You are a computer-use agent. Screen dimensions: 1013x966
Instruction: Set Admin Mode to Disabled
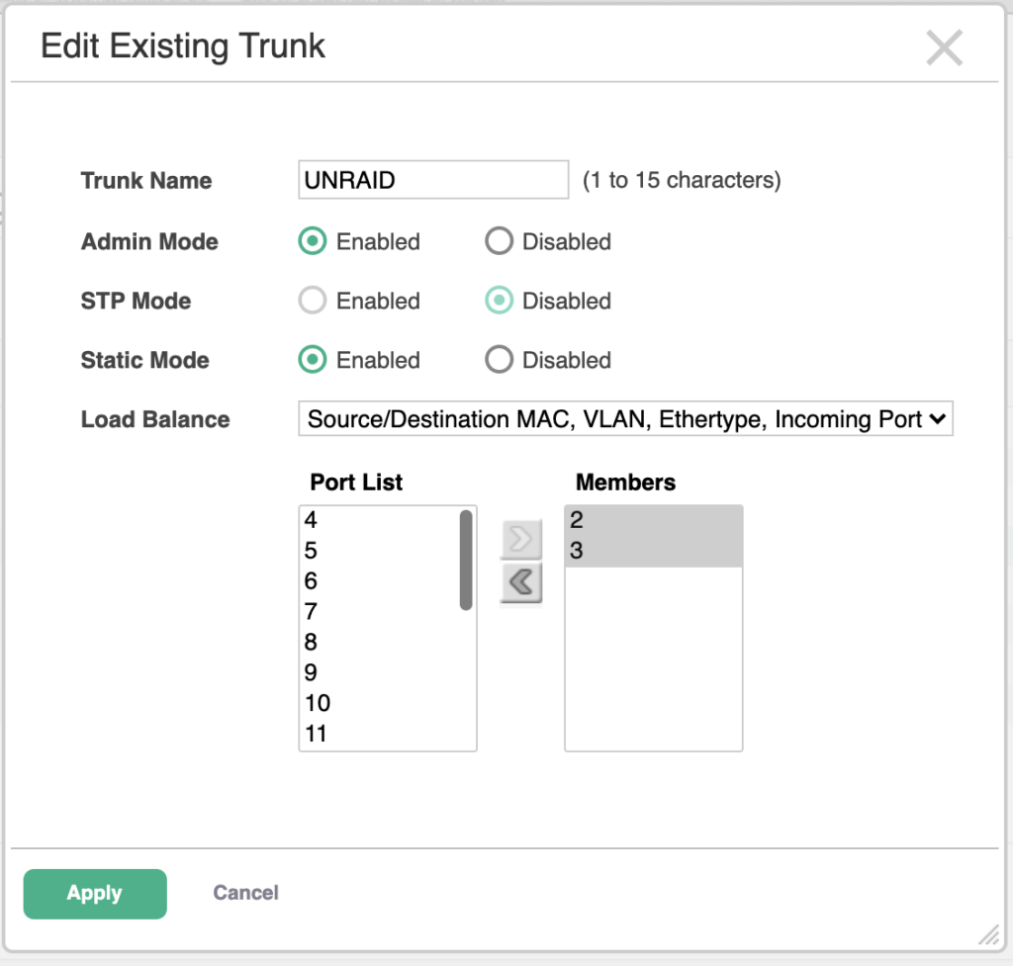click(499, 242)
